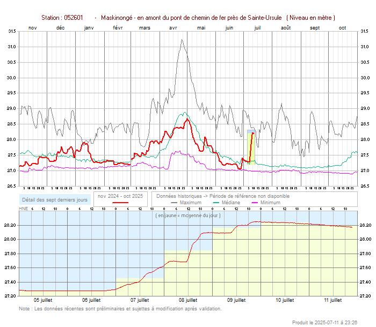Select the '06 juillet' date label
The height and width of the screenshot is (327, 376).
tap(91, 300)
